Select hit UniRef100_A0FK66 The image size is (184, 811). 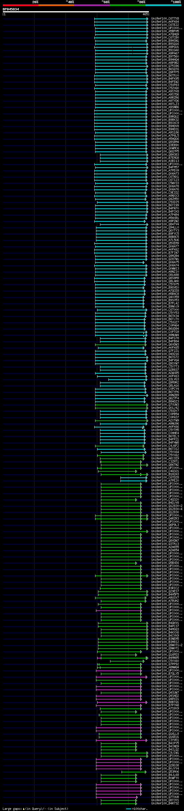165,427
